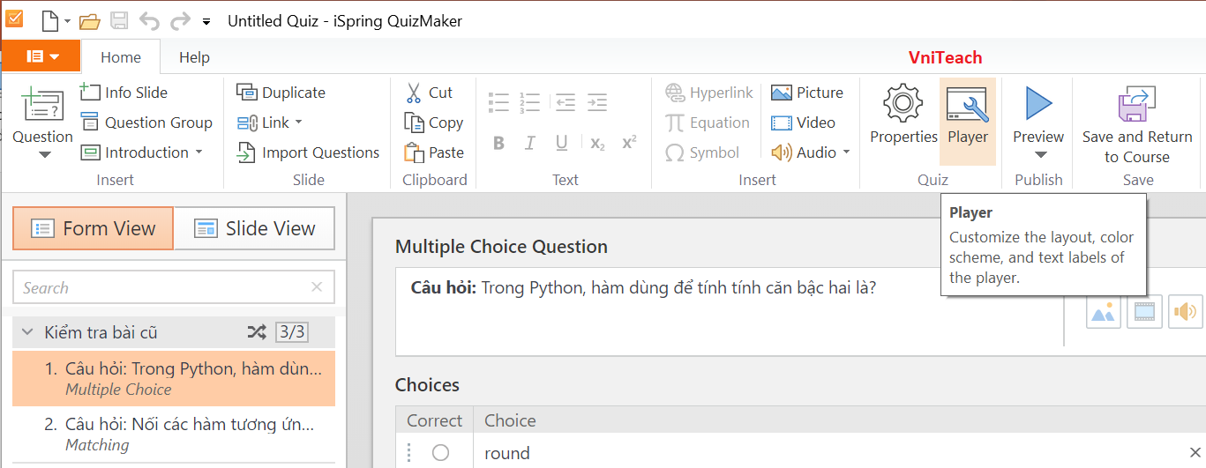
Task: Toggle shuffle icon for Kiểm tra bài cũ
Action: click(257, 332)
